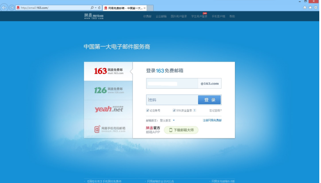Screen dimensions: 321x183
Task: Click the 注册网易免费邮 link
Action: point(212,121)
